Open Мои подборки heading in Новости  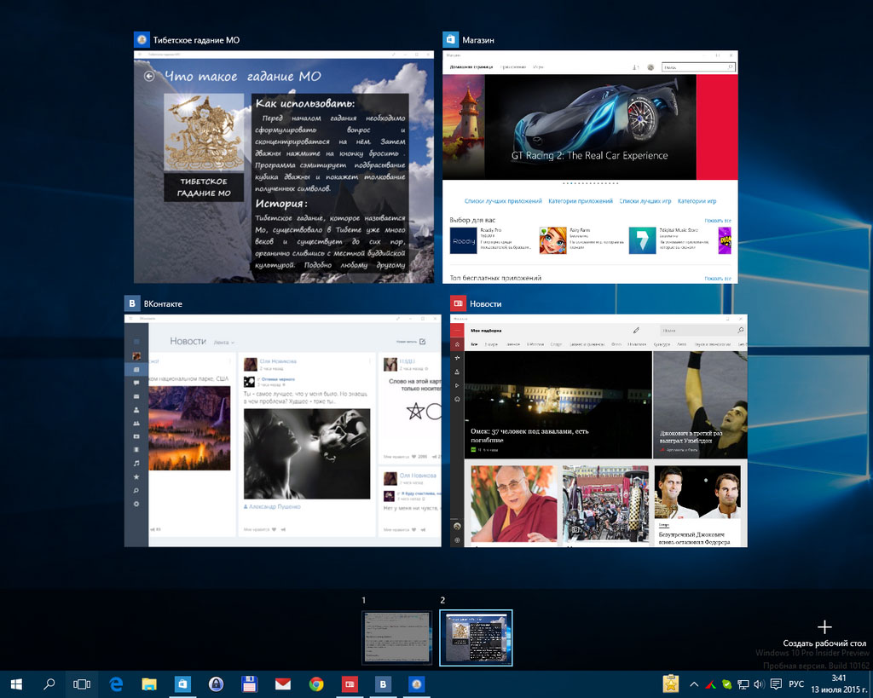tap(486, 331)
